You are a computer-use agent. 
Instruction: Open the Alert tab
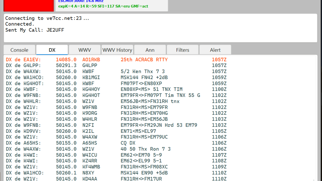[215, 50]
